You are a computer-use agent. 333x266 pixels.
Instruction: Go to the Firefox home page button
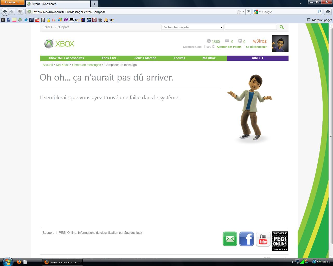coord(328,12)
